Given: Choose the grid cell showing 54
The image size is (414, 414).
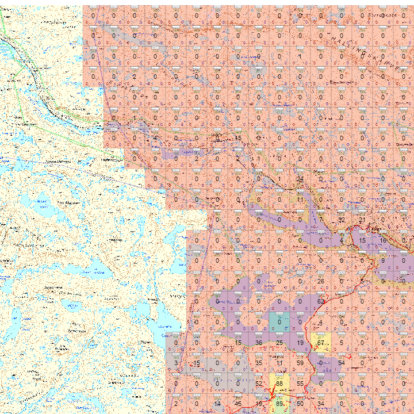Looking at the screenshot, I should pyautogui.click(x=342, y=363).
